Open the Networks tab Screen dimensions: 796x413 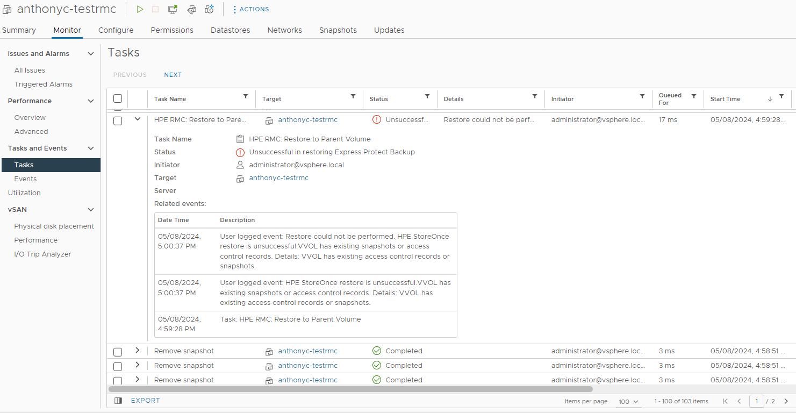(x=285, y=30)
